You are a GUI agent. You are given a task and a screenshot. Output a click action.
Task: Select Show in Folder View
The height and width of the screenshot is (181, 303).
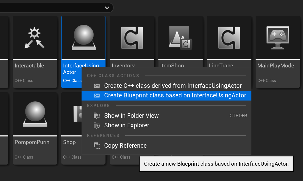tap(166, 116)
